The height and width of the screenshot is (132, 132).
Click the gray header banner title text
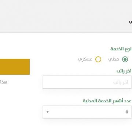pos(131,22)
